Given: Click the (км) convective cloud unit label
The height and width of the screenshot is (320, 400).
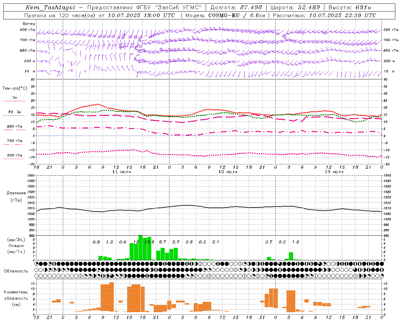Looking at the screenshot, I should point(16,304).
